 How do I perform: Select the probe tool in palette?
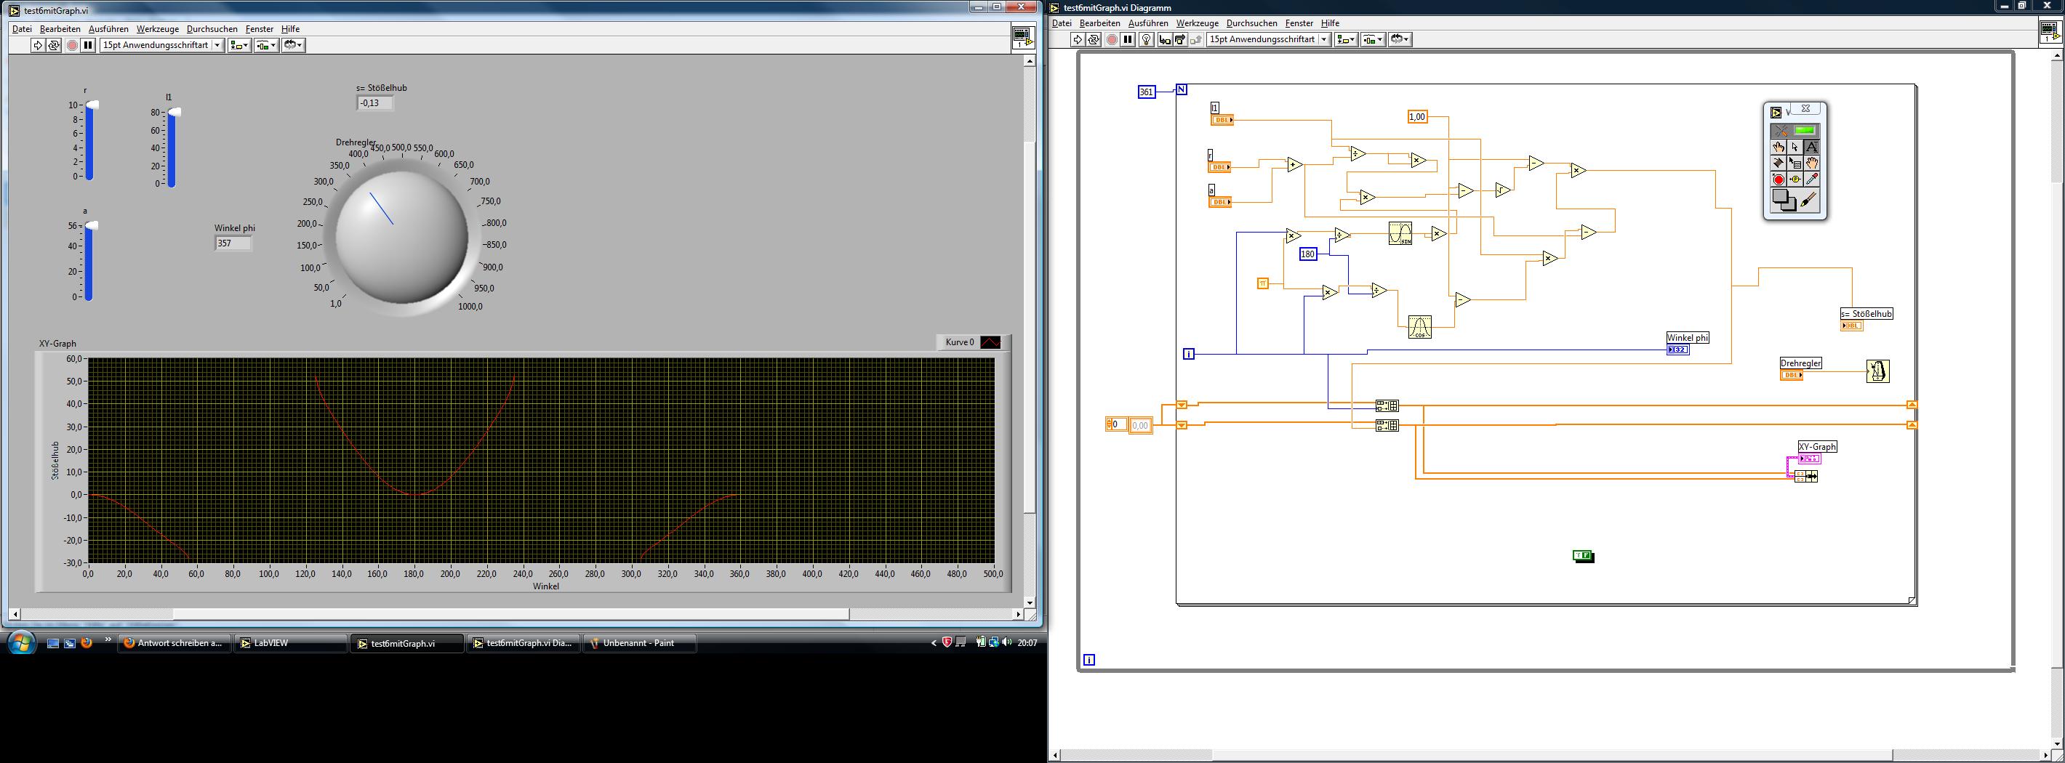(1795, 179)
